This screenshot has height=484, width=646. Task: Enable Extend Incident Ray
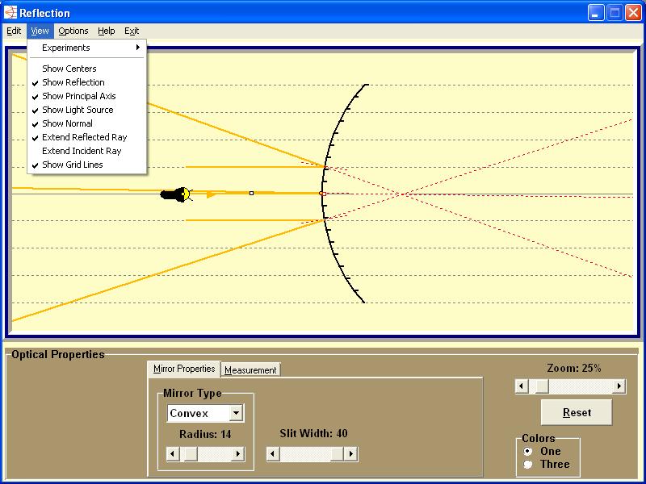coord(87,151)
